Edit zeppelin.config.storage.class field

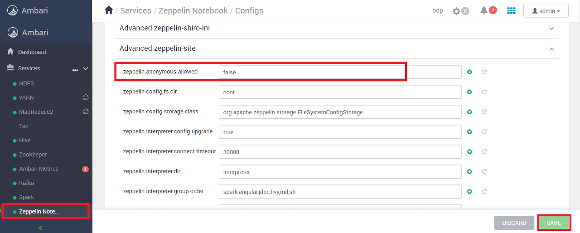coord(340,112)
